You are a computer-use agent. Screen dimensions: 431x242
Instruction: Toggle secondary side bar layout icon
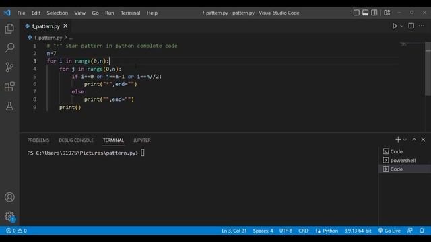click(374, 13)
